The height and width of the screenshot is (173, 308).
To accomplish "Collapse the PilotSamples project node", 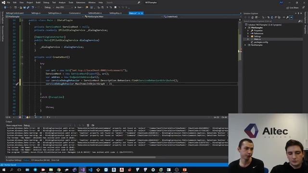I will tap(245, 28).
